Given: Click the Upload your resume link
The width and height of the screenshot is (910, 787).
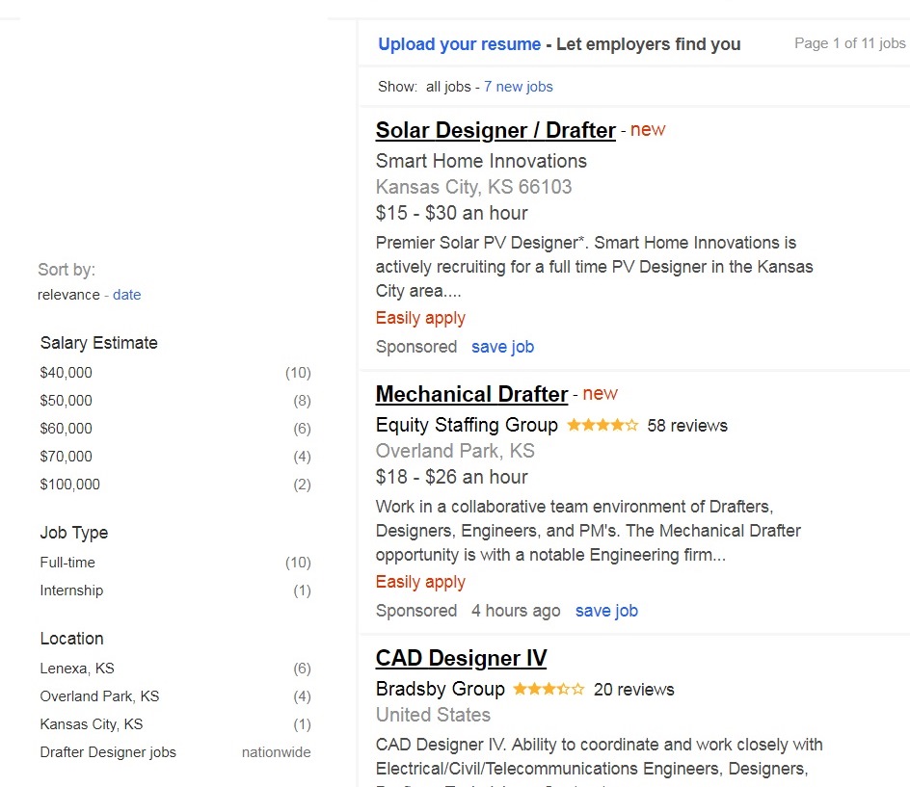Looking at the screenshot, I should pos(459,44).
